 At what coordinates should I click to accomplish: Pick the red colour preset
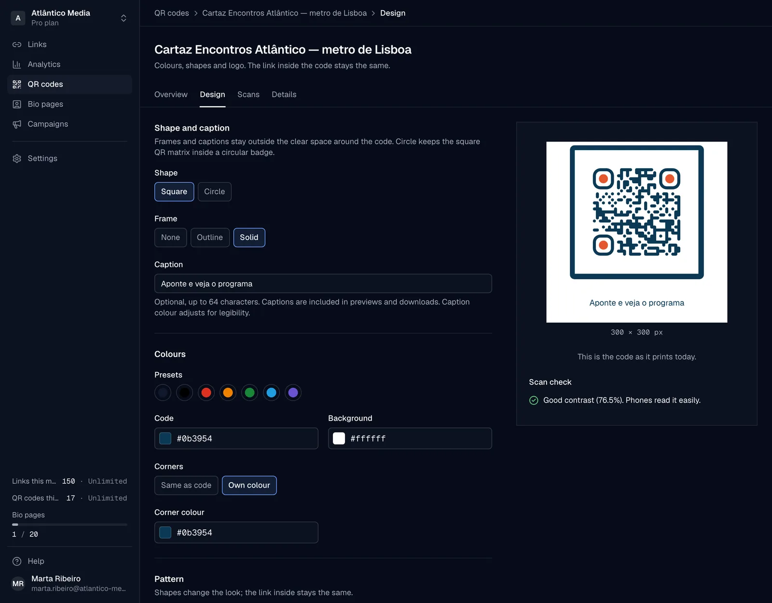(x=206, y=393)
